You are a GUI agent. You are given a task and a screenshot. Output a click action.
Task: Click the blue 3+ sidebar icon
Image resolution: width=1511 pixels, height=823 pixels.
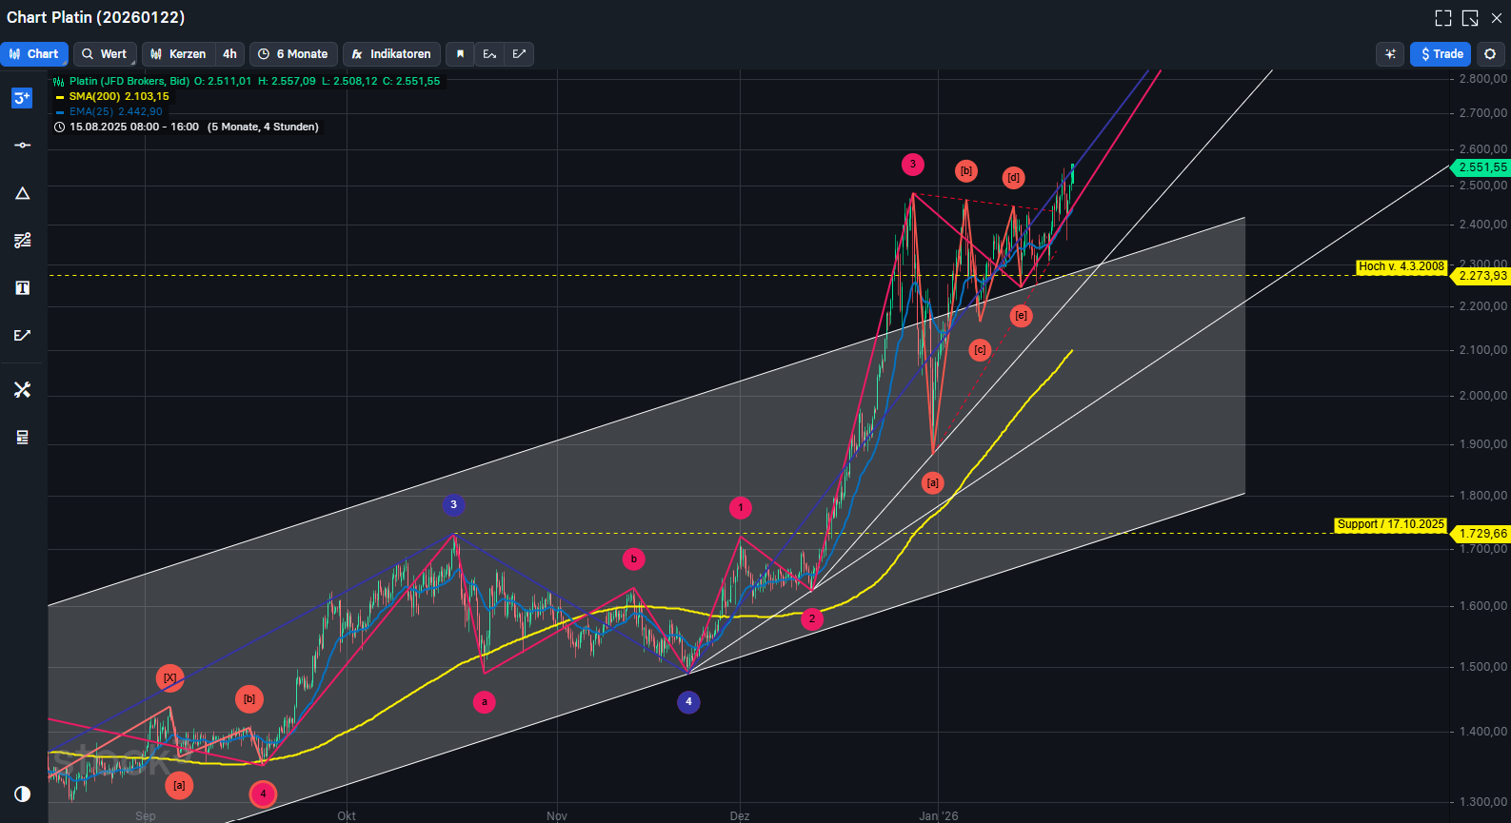pos(22,98)
